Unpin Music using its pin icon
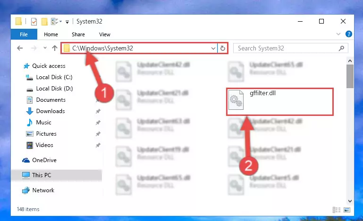The width and height of the screenshot is (363, 221). point(98,123)
